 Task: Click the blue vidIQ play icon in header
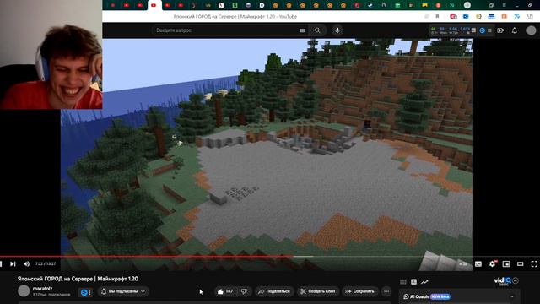[482, 30]
